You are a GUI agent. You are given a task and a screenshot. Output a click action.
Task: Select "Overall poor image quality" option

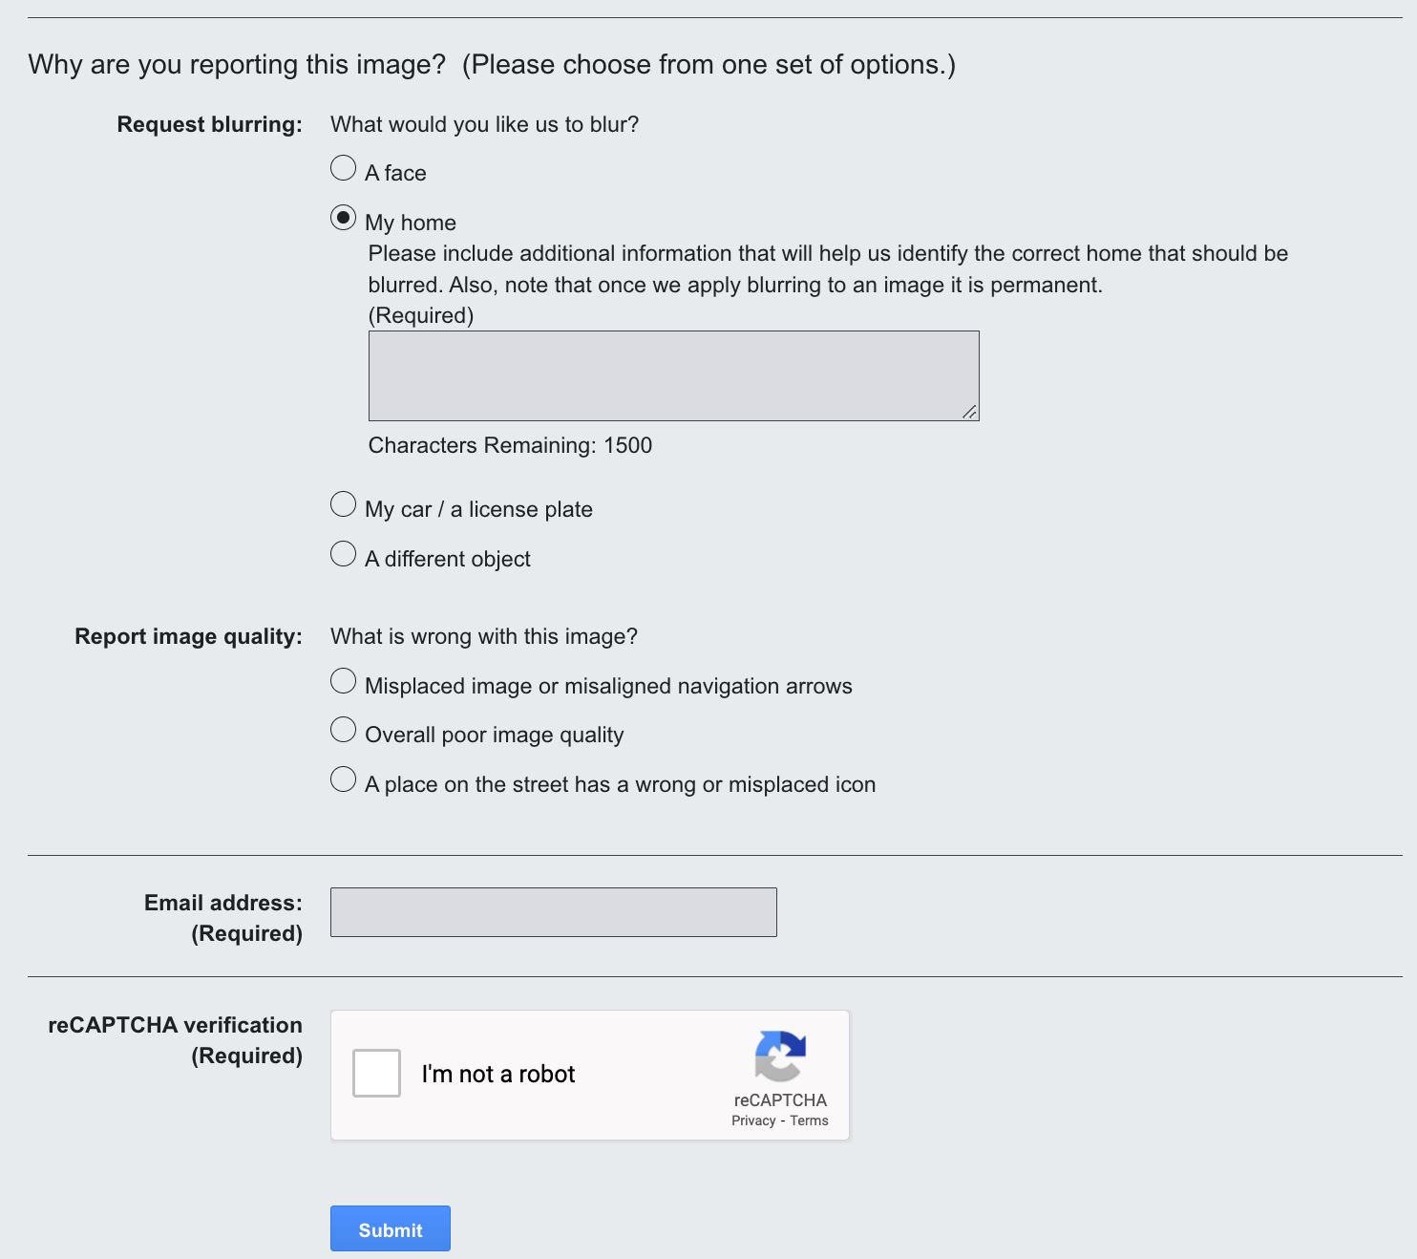[344, 730]
